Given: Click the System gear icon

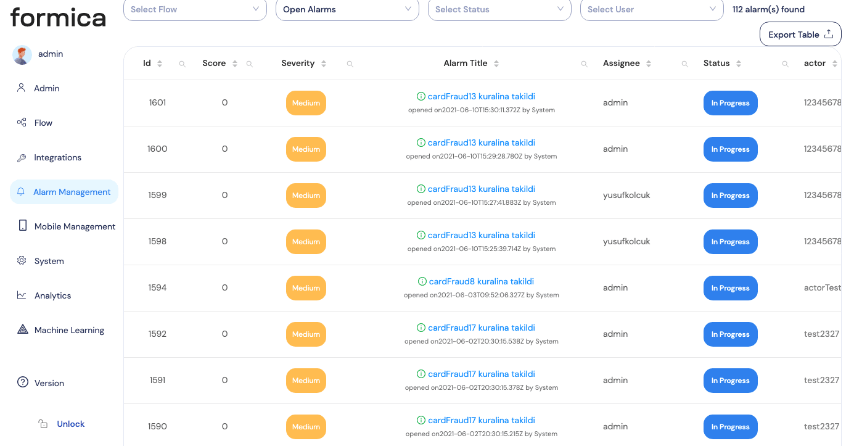Looking at the screenshot, I should (22, 261).
